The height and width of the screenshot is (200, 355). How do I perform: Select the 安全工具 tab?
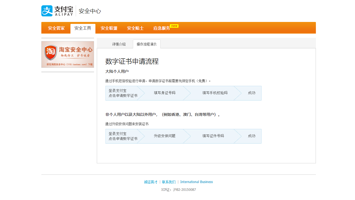pos(82,28)
